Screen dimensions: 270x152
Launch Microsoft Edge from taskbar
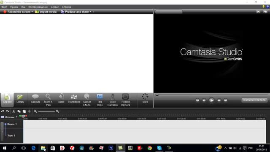click(33, 148)
